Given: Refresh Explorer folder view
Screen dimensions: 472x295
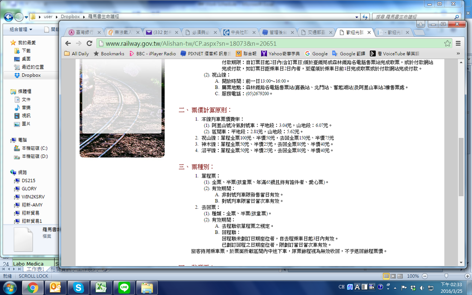Looking at the screenshot, I should (365, 17).
